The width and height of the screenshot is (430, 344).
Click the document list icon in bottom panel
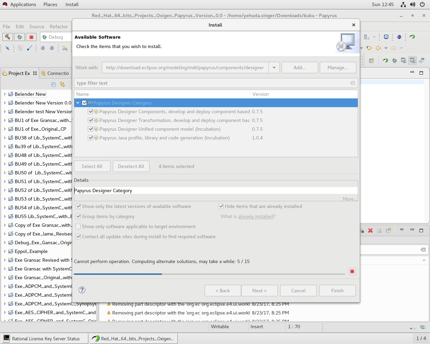click(x=379, y=230)
